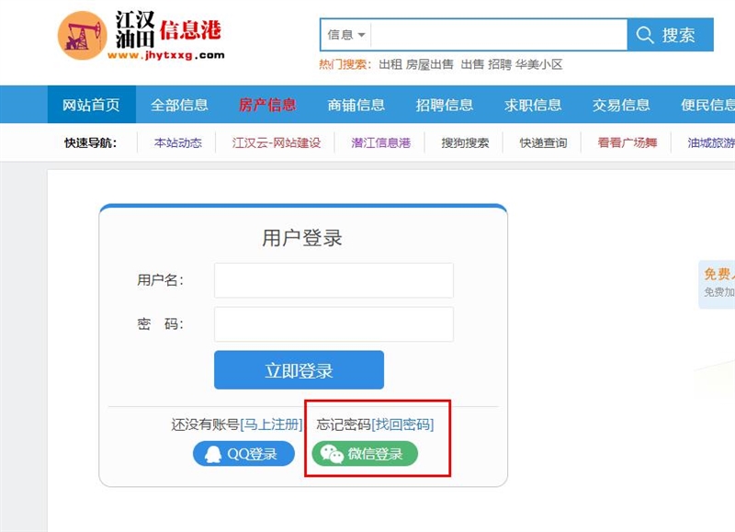Click hot search term 华美小区

click(x=539, y=64)
